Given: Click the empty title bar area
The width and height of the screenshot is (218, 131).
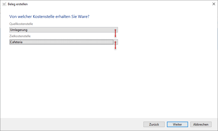Looking at the screenshot, I should coord(117,4).
